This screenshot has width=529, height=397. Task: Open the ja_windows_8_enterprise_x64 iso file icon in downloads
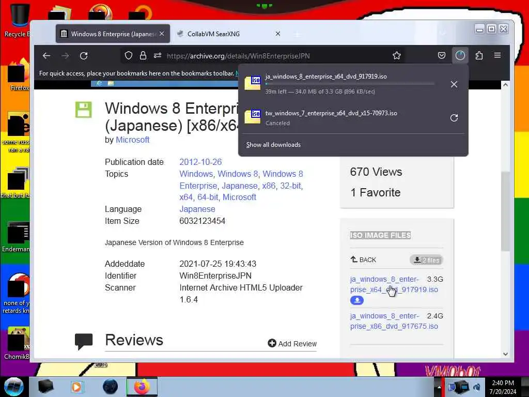click(253, 83)
